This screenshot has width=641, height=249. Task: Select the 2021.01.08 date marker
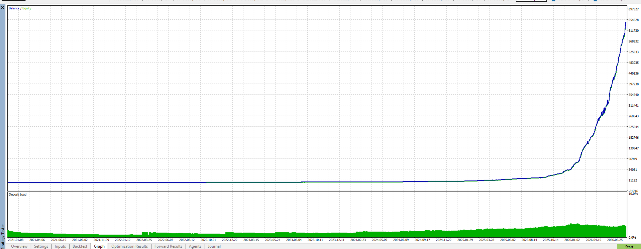click(16, 240)
